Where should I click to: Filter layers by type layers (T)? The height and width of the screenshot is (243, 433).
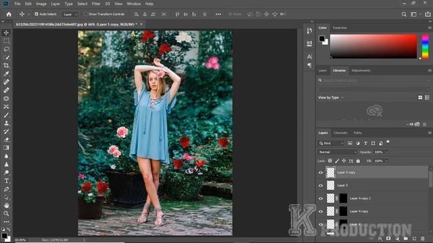coord(365,143)
